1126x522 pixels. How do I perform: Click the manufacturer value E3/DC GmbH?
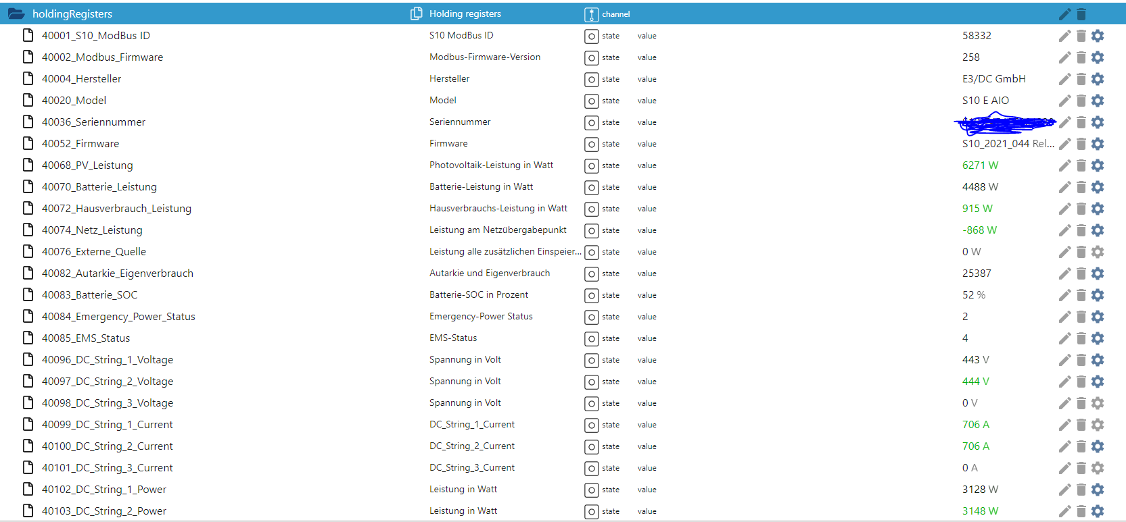click(x=994, y=79)
